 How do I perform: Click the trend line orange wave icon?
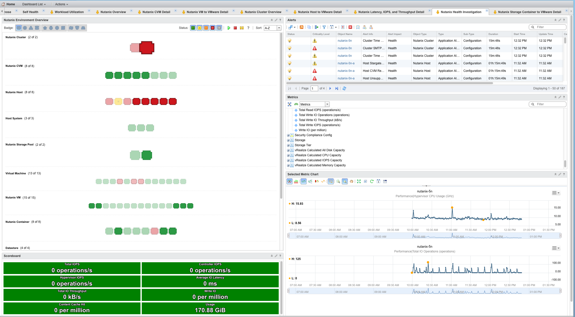[323, 181]
